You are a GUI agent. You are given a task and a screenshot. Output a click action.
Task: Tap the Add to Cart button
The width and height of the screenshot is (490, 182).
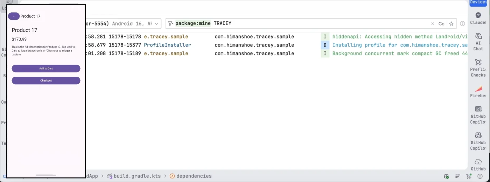pyautogui.click(x=46, y=69)
